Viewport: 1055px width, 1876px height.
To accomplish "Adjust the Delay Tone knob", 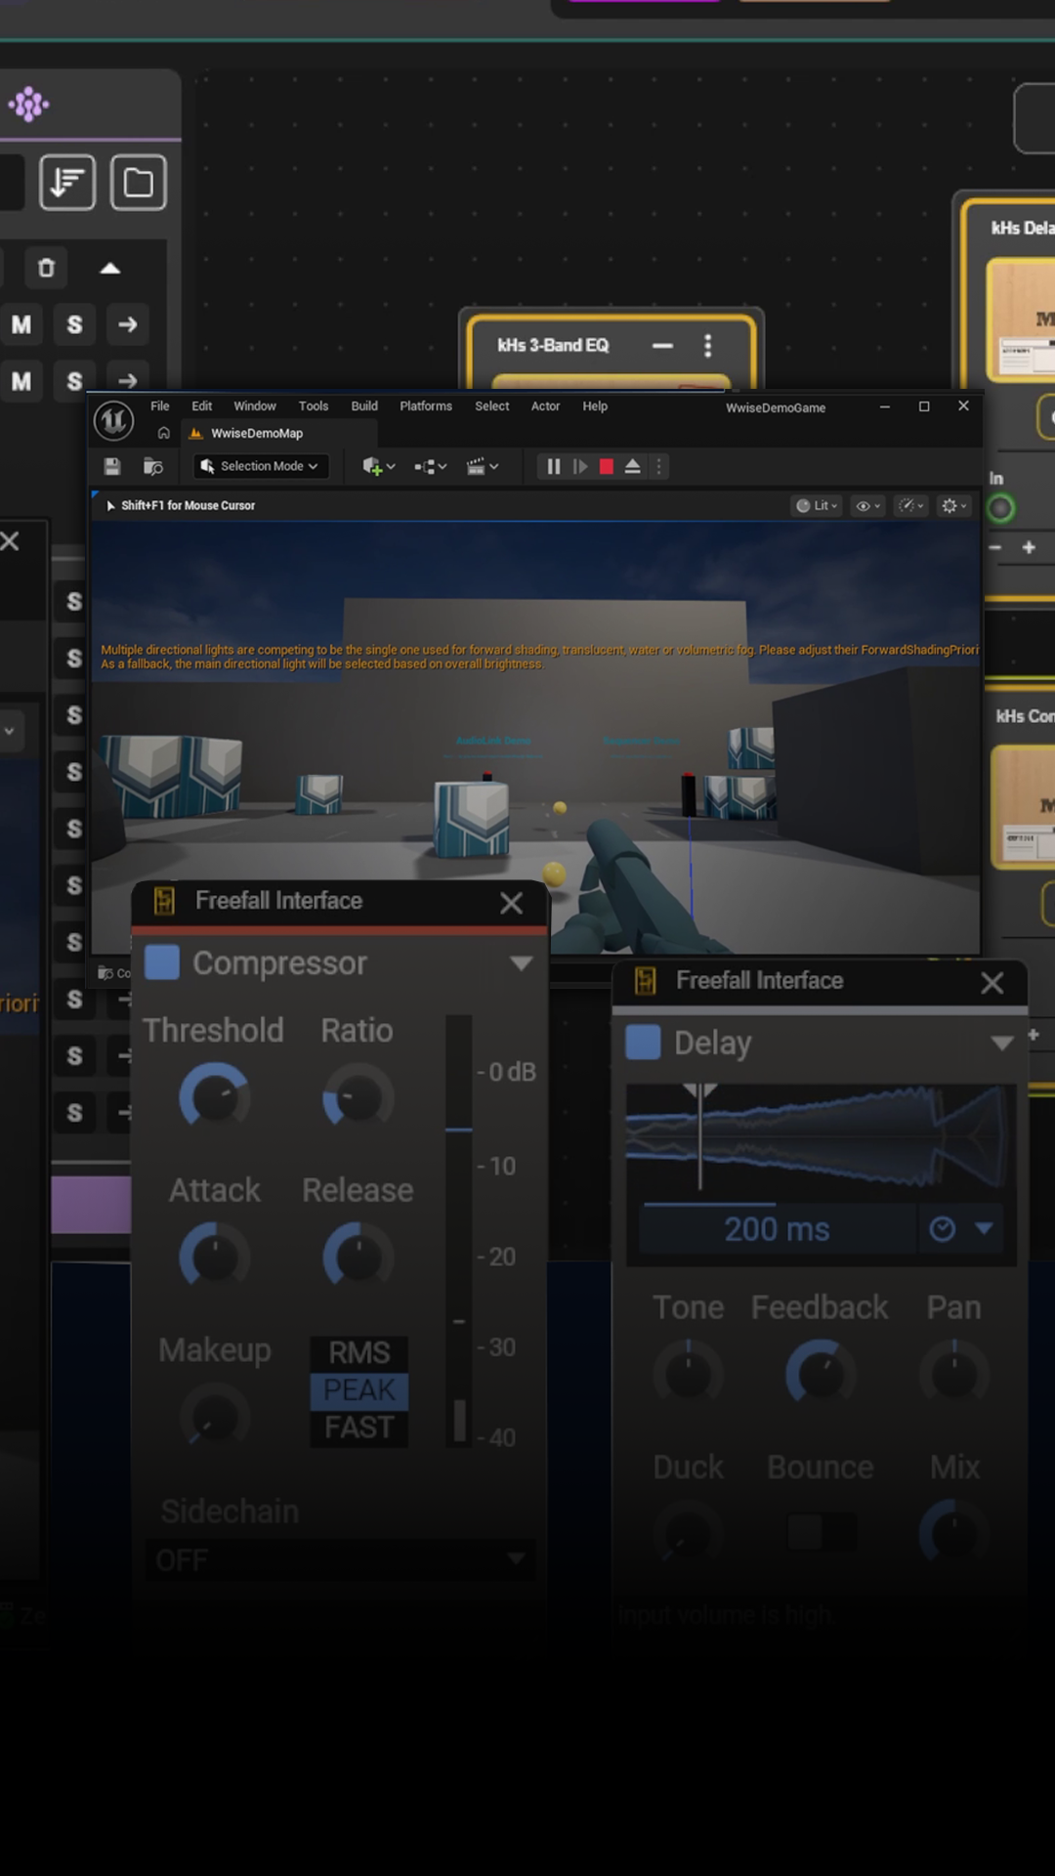I will pos(689,1375).
